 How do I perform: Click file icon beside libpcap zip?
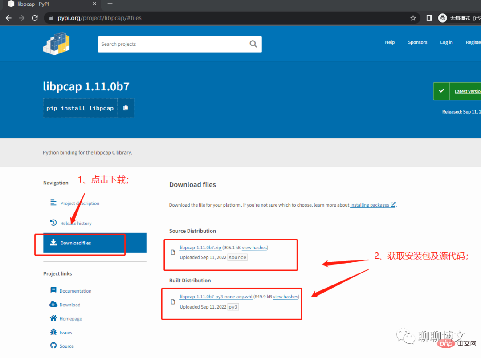[x=173, y=252]
